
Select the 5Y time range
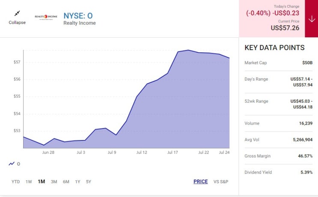coord(89,182)
